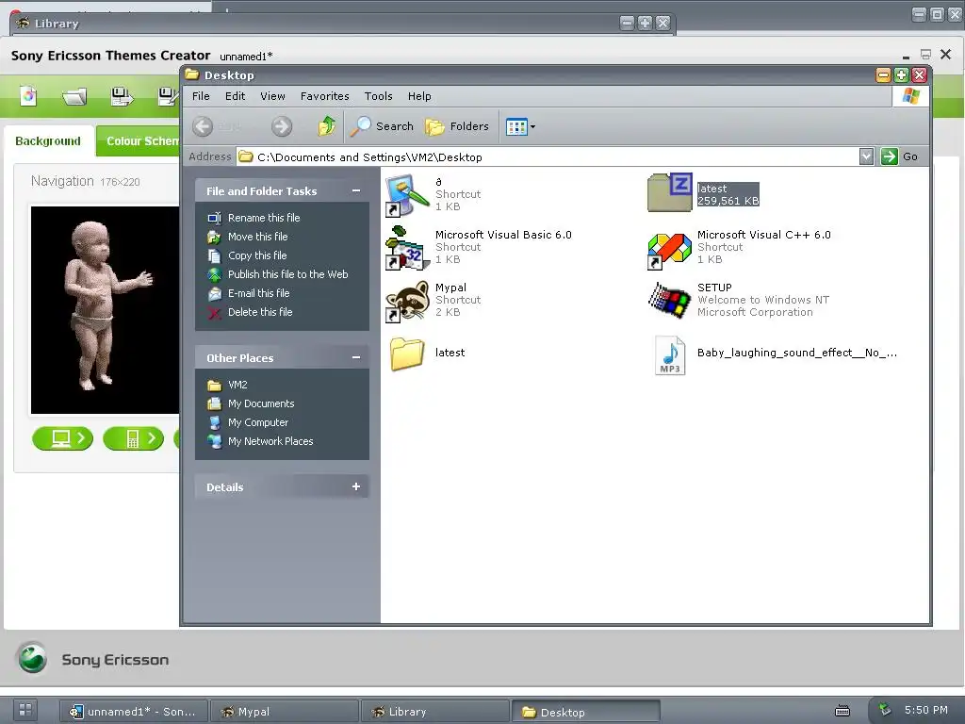Click the Search toolbar button

pos(383,126)
